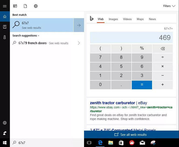Click arrow next to 67x7 best match
Viewport: 179px width, 147px height.
pos(79,25)
